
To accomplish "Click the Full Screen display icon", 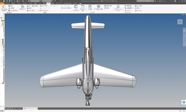I will click(x=83, y=8).
